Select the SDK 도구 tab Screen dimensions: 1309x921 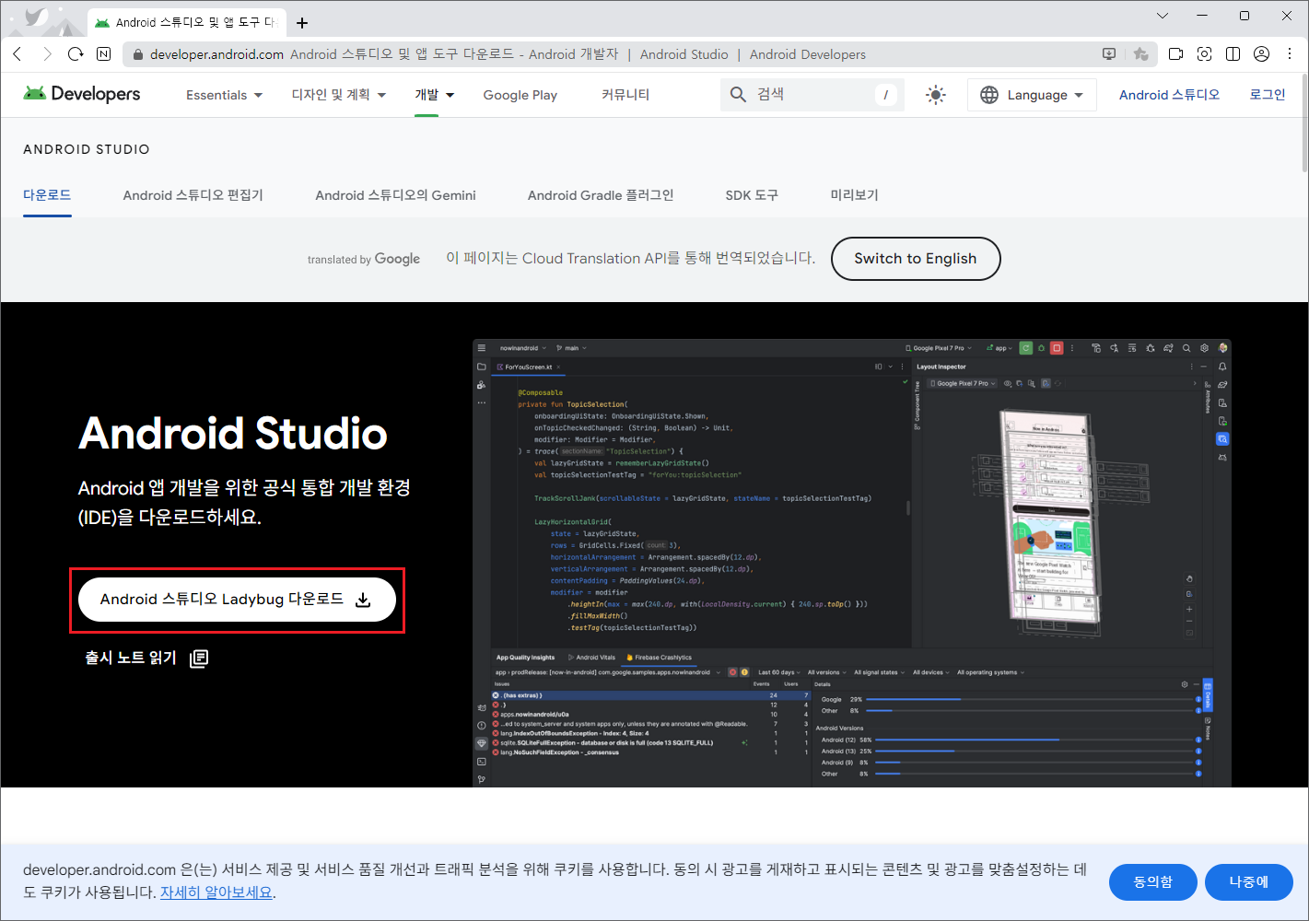pyautogui.click(x=752, y=195)
